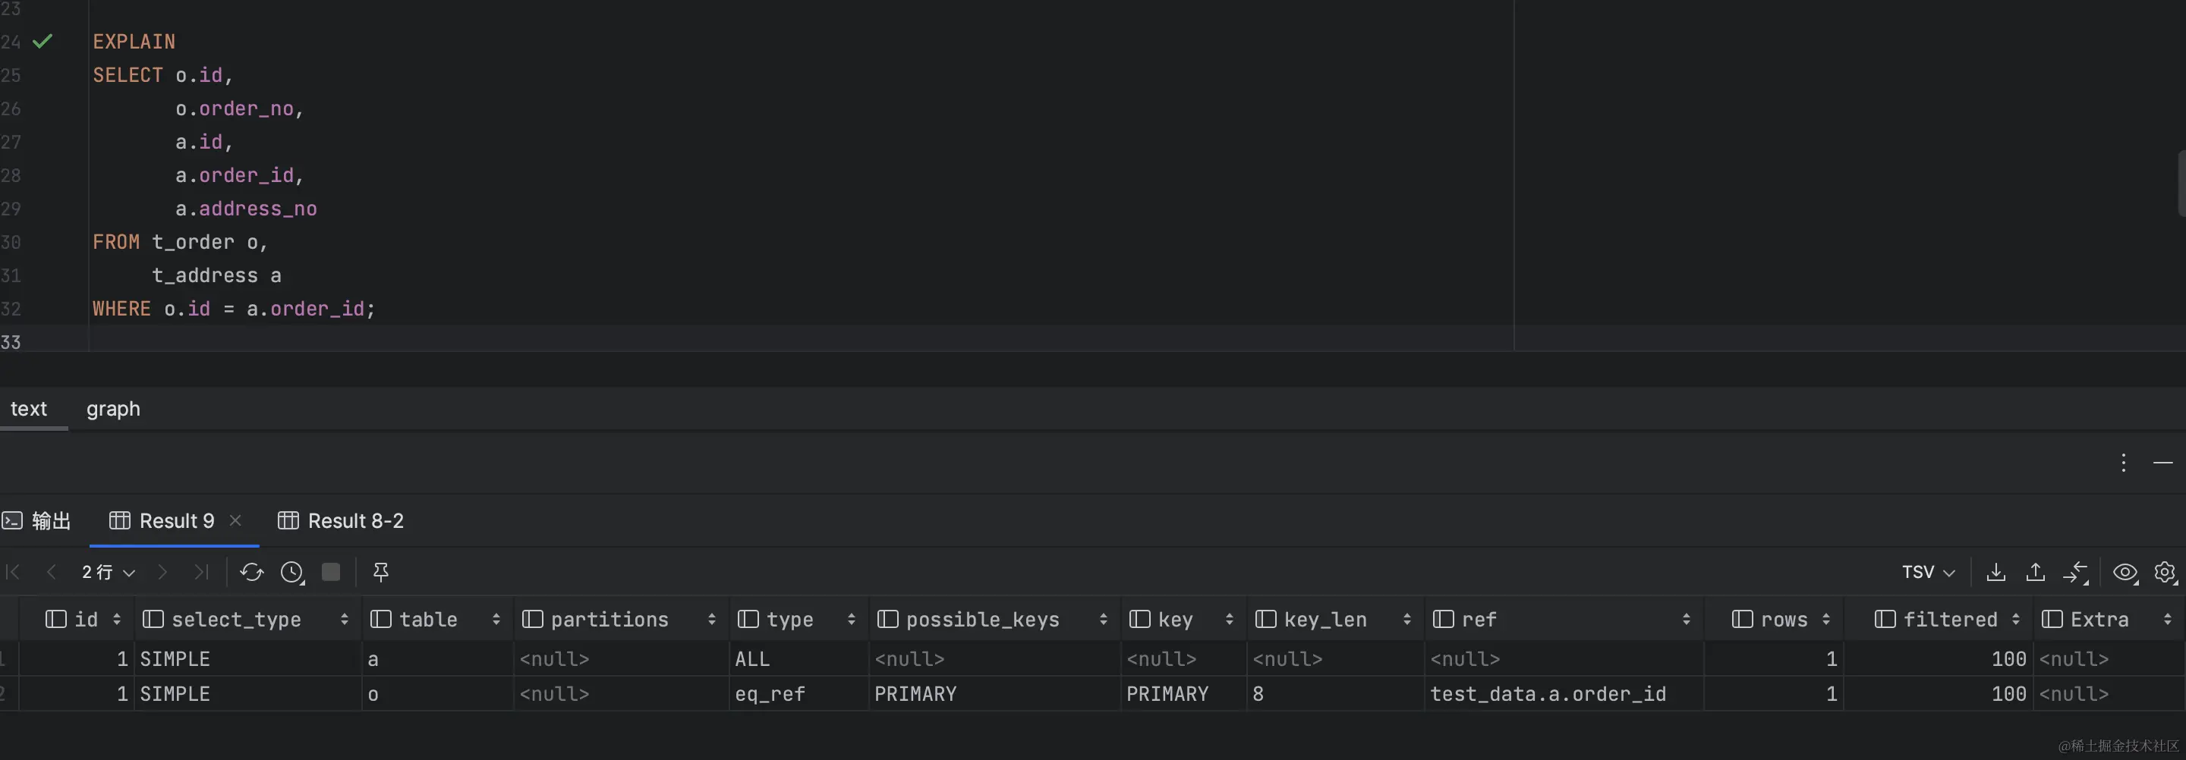Open the 2 行 page size dropdown
Image resolution: width=2186 pixels, height=760 pixels.
pos(108,573)
